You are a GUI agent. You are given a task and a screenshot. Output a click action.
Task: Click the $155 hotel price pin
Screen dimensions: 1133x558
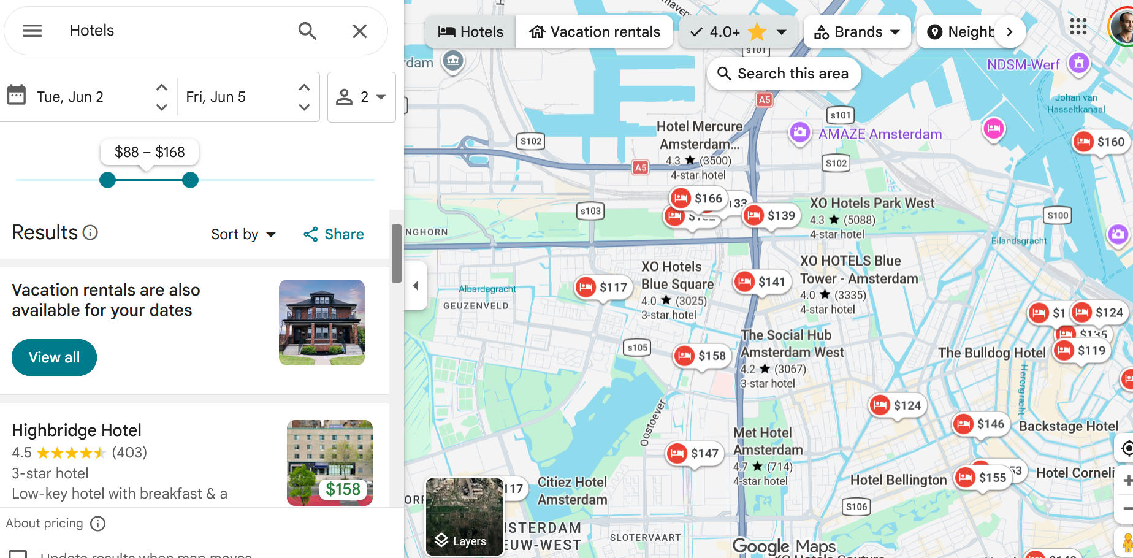[982, 478]
